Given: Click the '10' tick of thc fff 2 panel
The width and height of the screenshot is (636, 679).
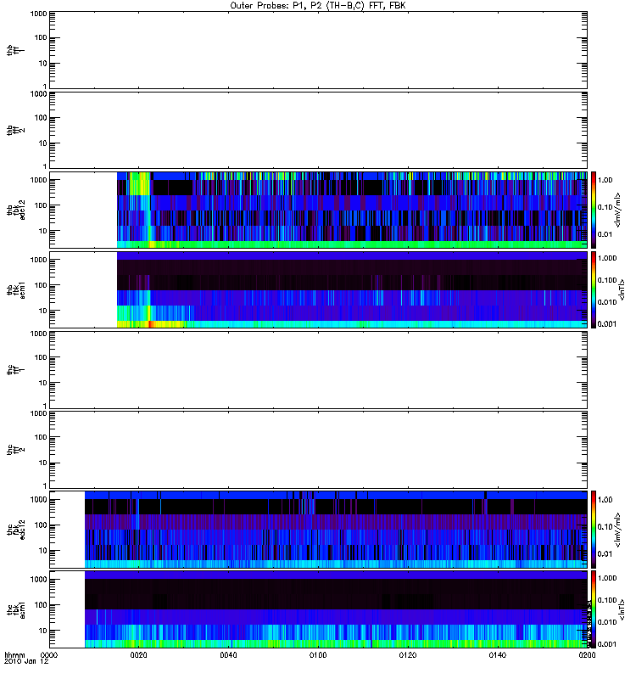Looking at the screenshot, I should click(42, 463).
